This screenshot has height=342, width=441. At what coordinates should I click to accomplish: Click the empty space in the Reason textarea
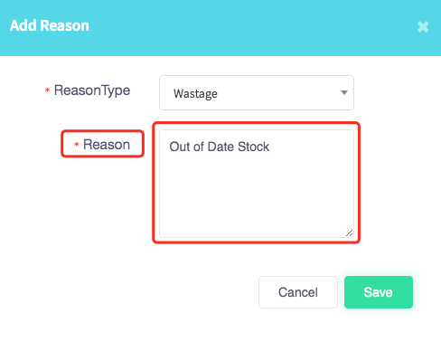pos(256,196)
